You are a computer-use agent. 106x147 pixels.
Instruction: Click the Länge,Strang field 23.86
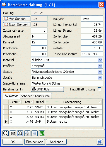click(92, 31)
